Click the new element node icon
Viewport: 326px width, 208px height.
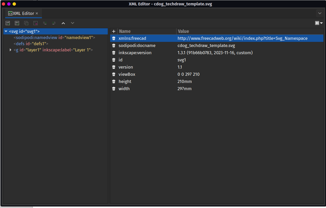click(8, 23)
